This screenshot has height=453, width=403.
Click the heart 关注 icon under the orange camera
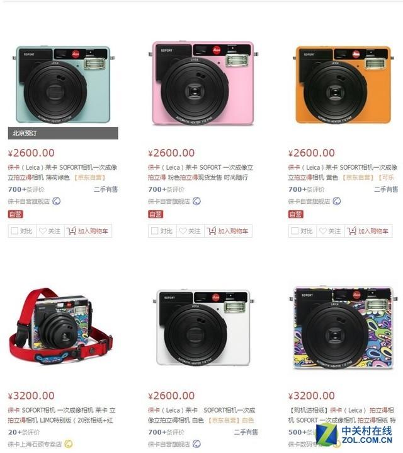pyautogui.click(x=323, y=231)
